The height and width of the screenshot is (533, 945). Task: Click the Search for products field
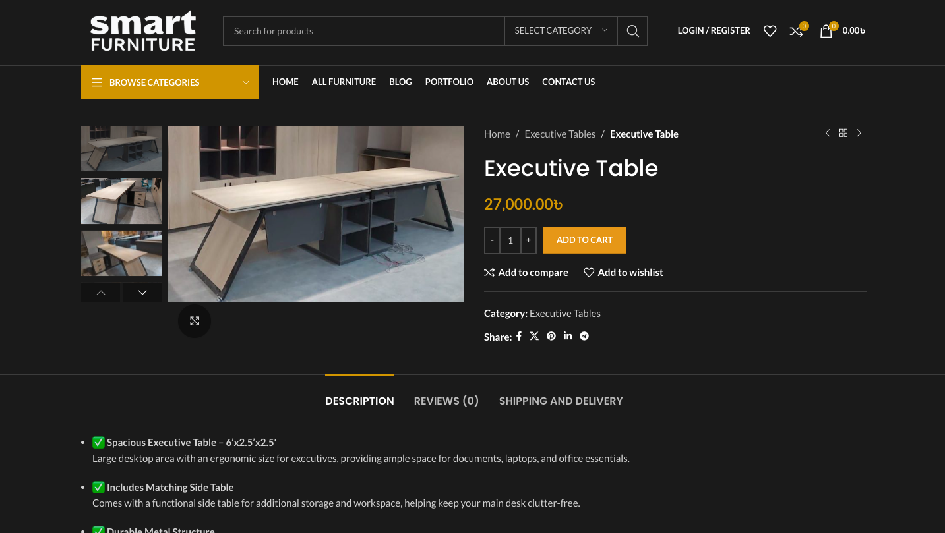[x=364, y=31]
